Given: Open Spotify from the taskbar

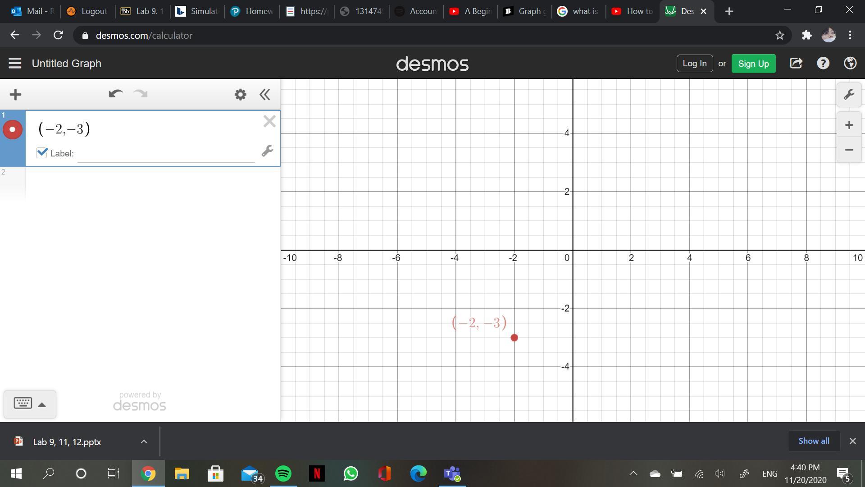Looking at the screenshot, I should click(283, 473).
